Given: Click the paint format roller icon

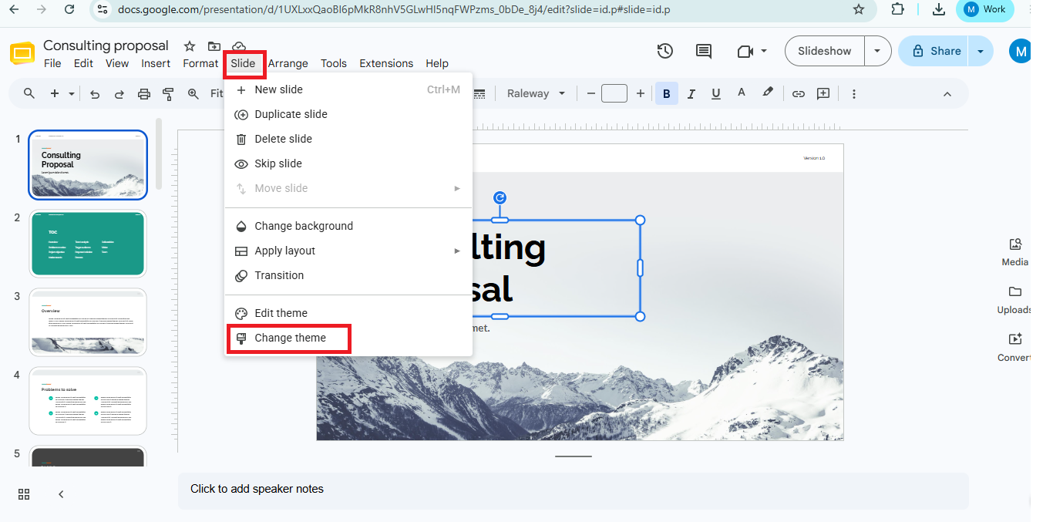Looking at the screenshot, I should 168,93.
